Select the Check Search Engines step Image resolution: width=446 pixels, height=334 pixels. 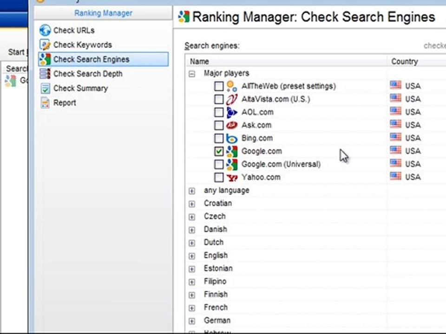coord(103,59)
